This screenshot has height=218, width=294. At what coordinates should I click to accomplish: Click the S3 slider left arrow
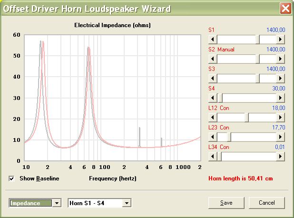coord(213,79)
